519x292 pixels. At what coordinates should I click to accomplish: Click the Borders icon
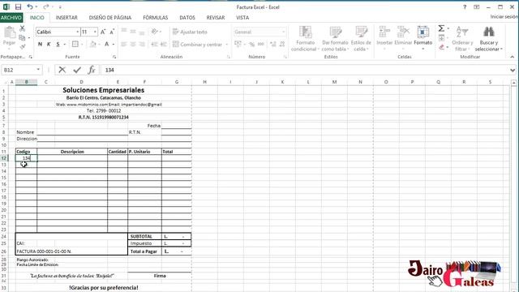coord(75,44)
